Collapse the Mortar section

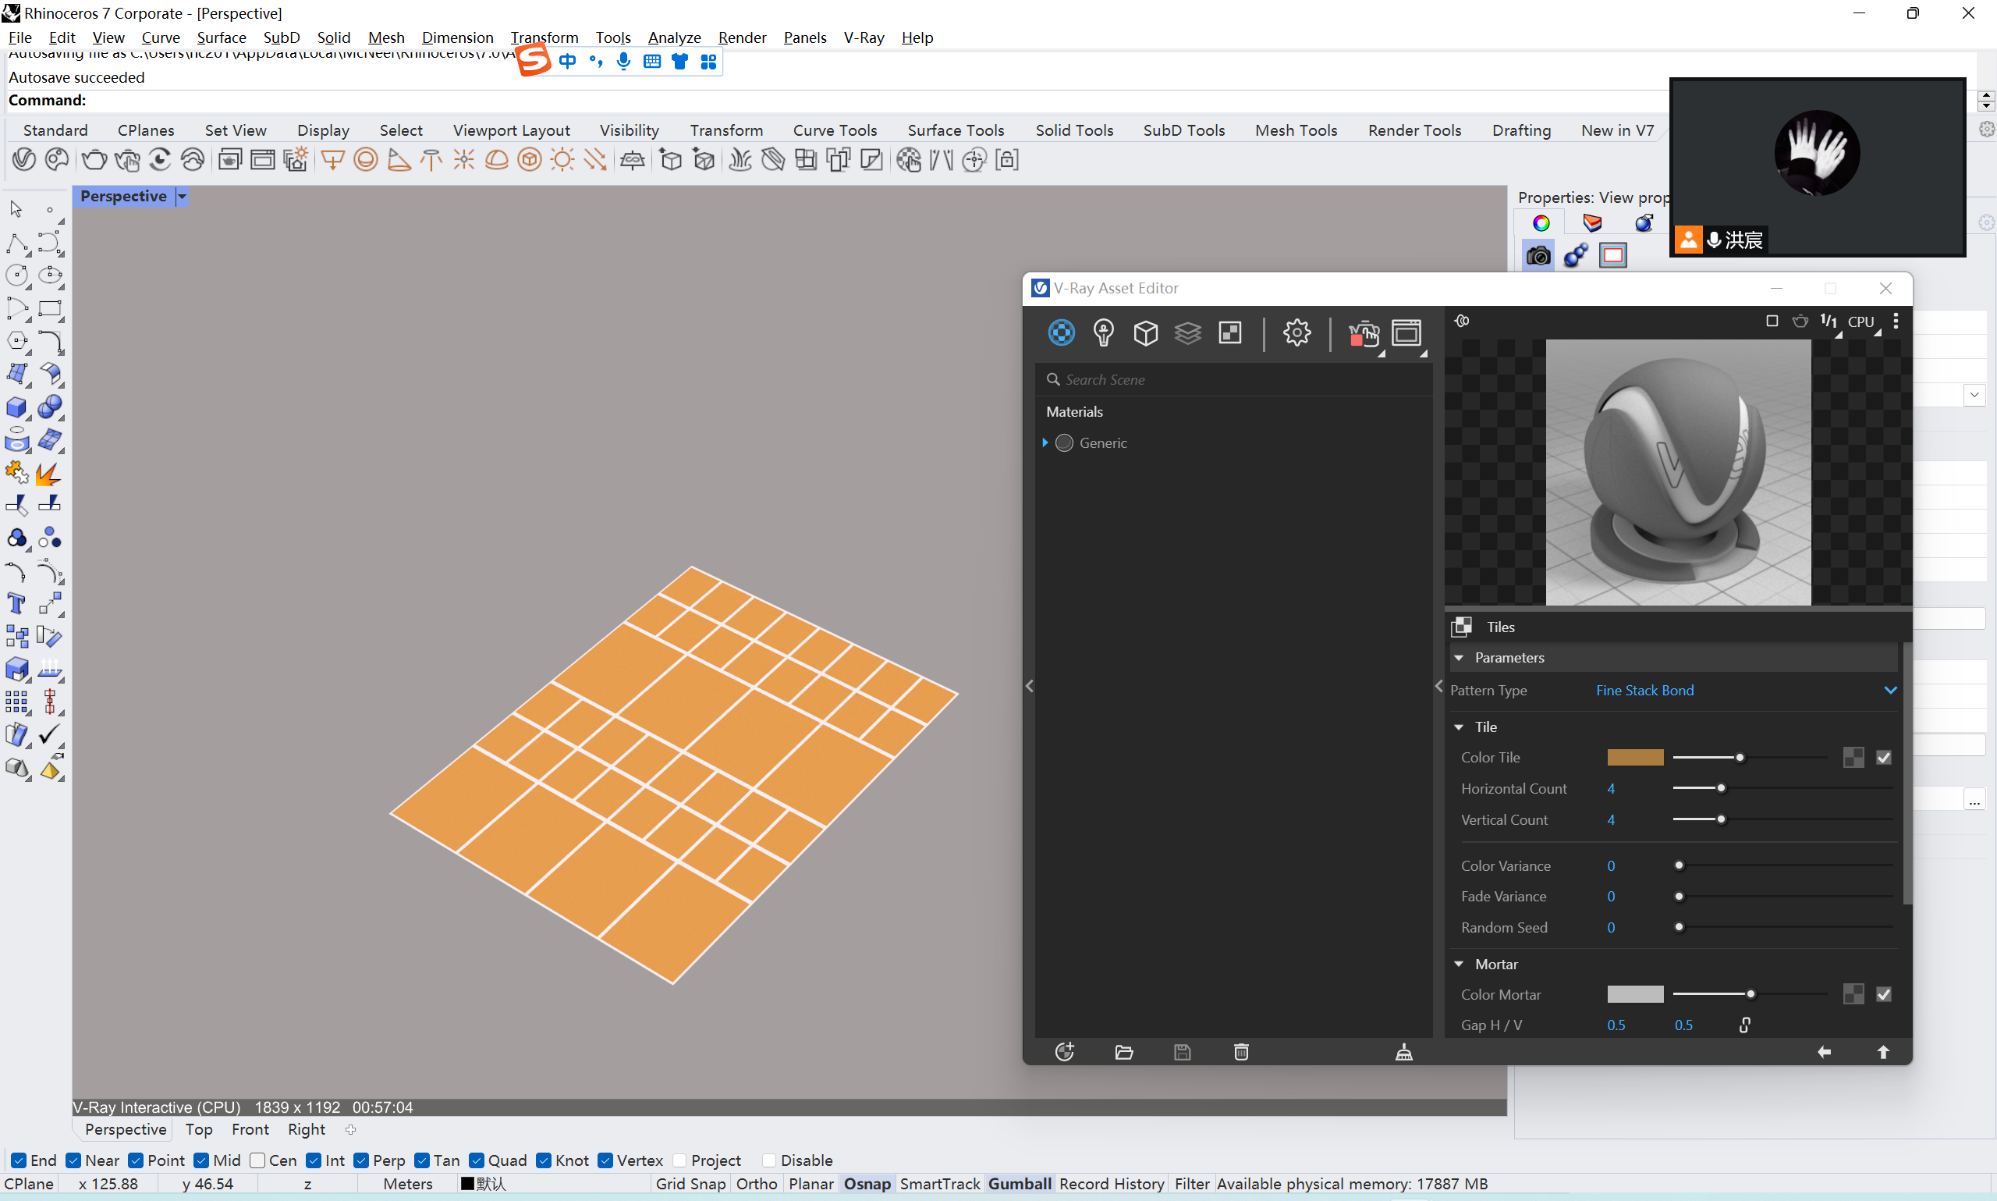pyautogui.click(x=1459, y=964)
